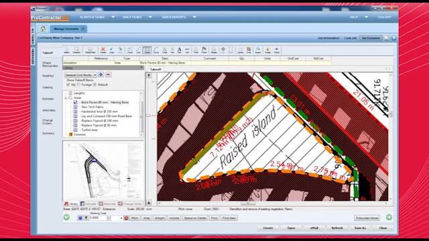Check the Replace Topsoil @ 100 mm box

click(75, 120)
